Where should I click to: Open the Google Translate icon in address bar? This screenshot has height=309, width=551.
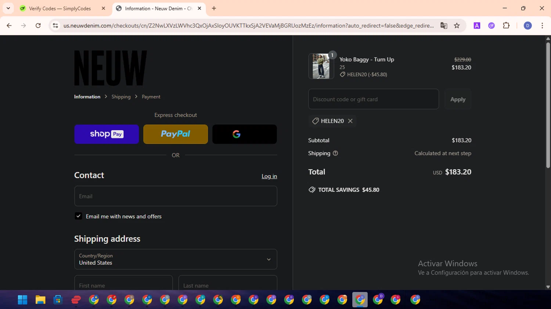tap(444, 26)
